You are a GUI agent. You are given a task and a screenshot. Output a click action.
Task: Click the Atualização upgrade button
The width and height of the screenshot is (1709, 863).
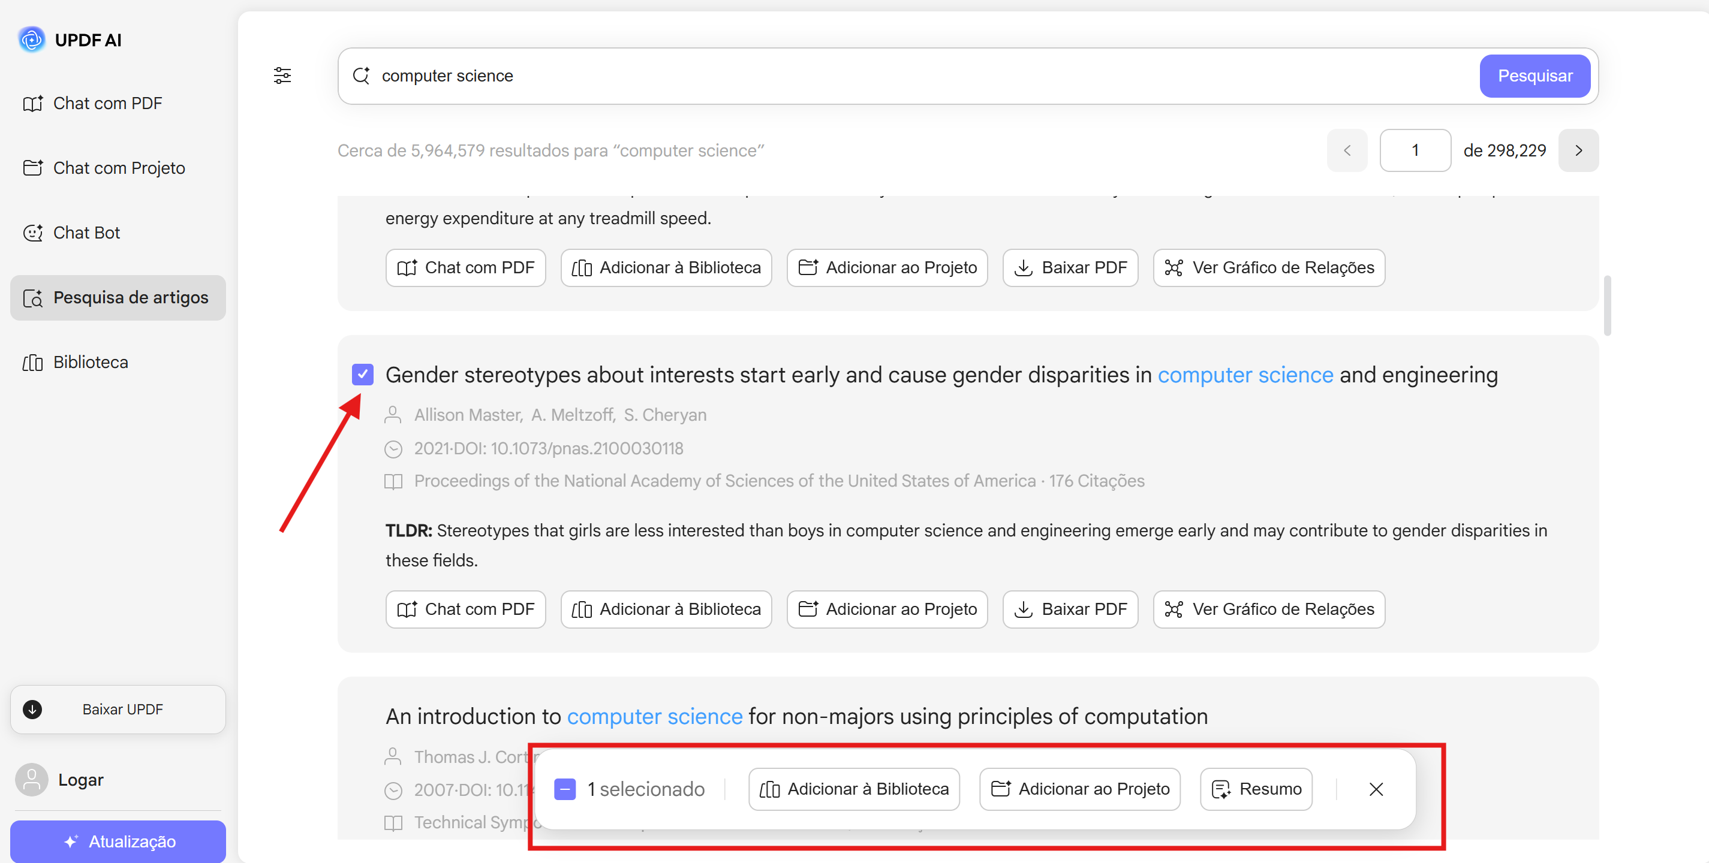118,841
